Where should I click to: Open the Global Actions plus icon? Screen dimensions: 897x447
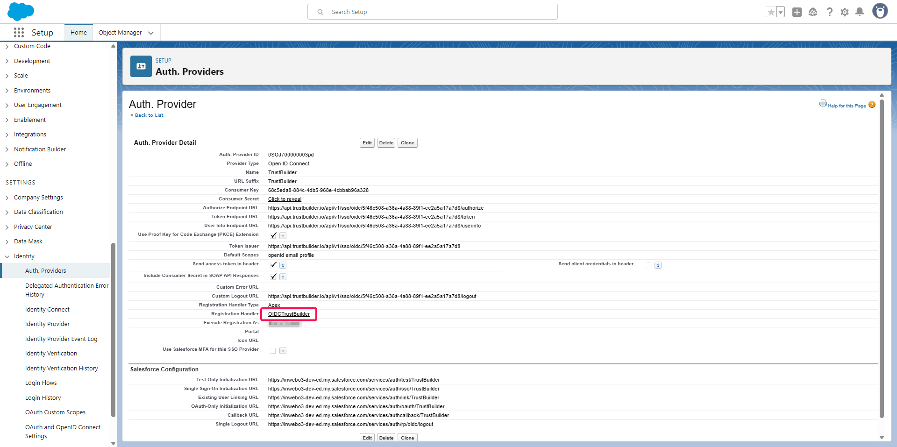pos(797,12)
